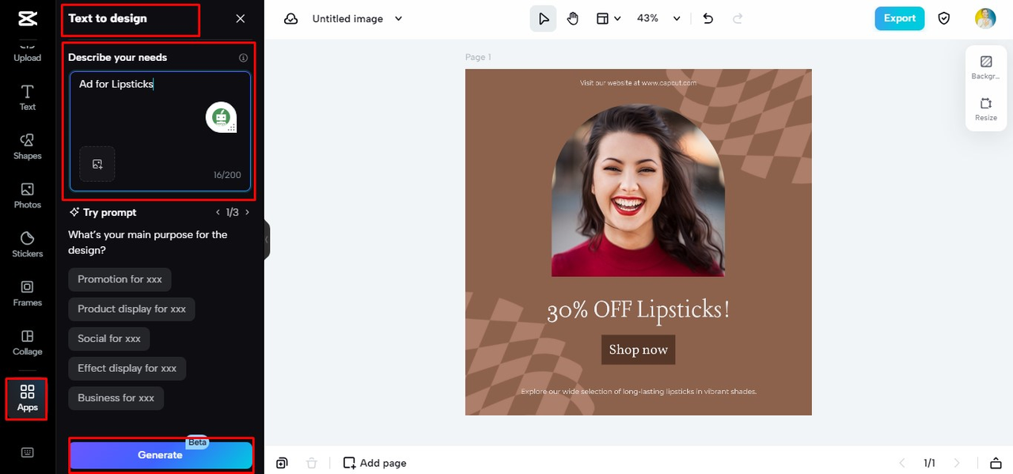Select the Social for xxx prompt

coord(109,339)
